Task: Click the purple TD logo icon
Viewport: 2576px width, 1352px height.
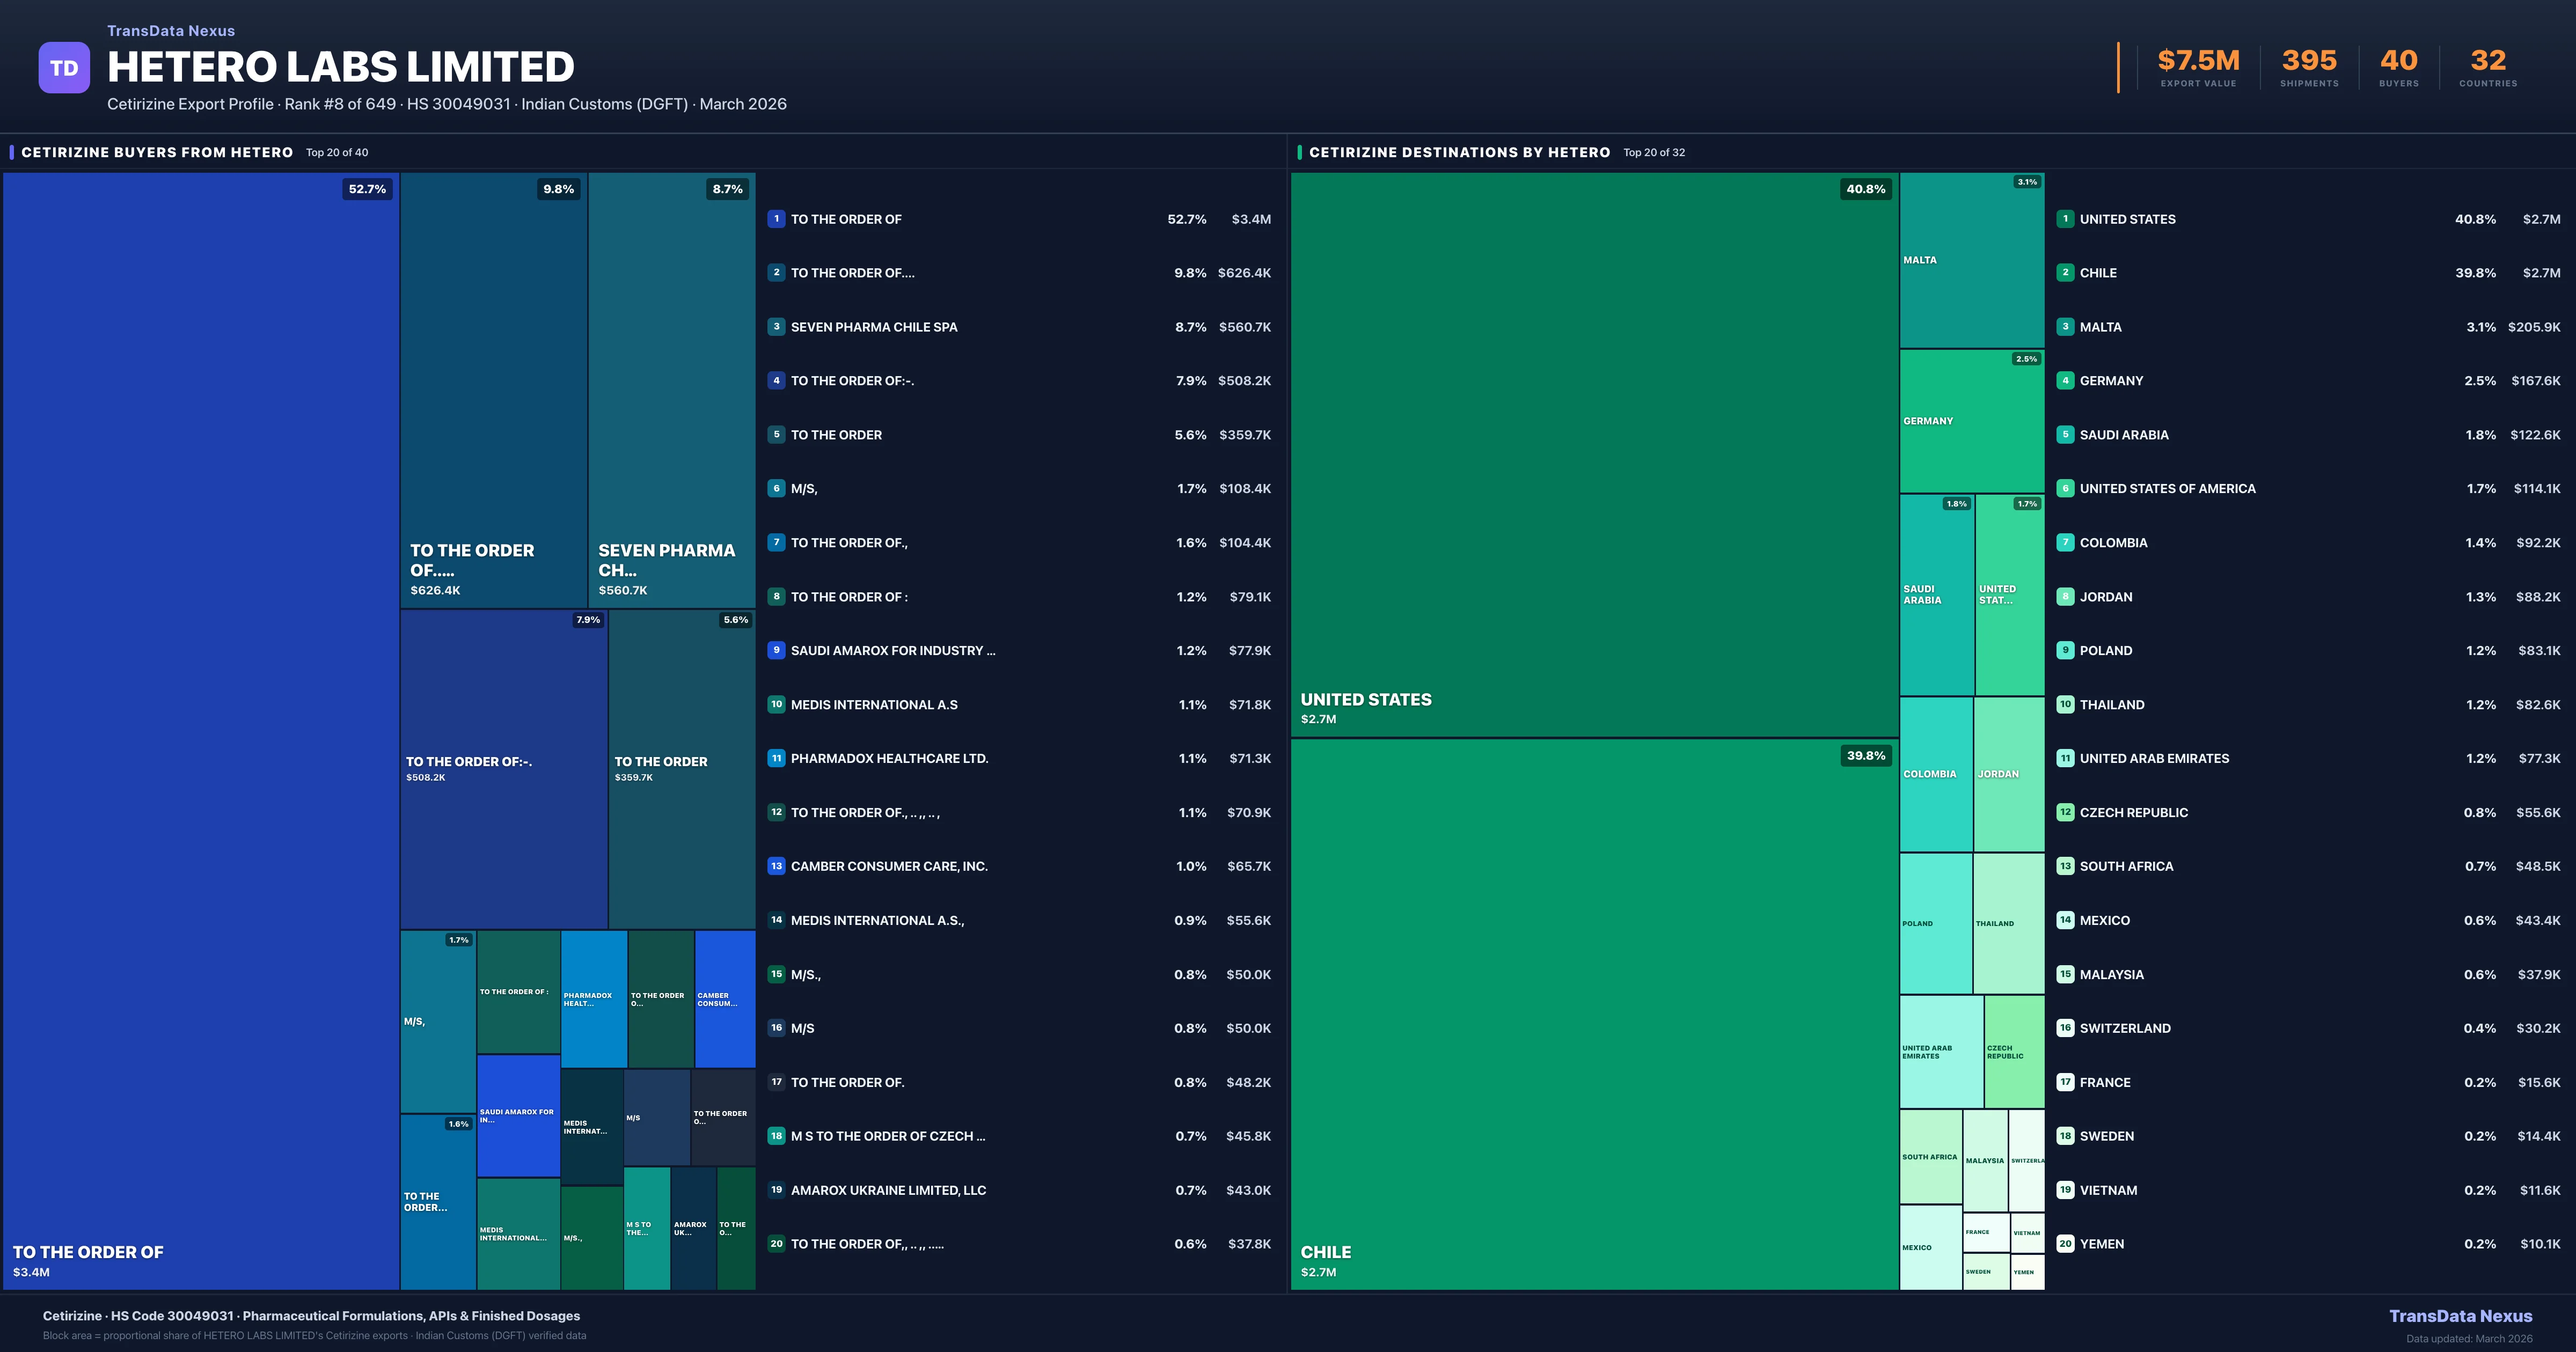Action: coord(64,68)
